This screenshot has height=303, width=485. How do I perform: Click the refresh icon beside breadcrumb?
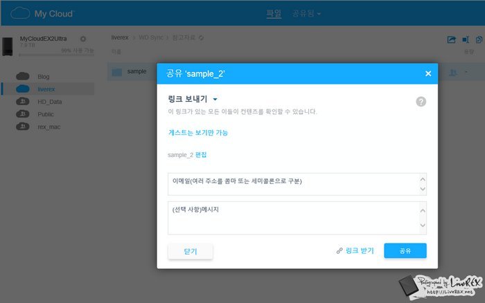[201, 37]
